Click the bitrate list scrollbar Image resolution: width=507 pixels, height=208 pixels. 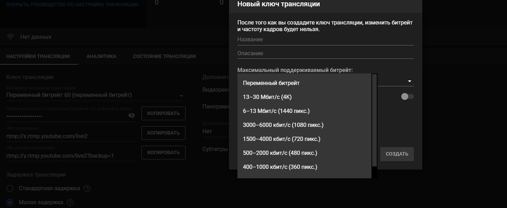point(374,119)
